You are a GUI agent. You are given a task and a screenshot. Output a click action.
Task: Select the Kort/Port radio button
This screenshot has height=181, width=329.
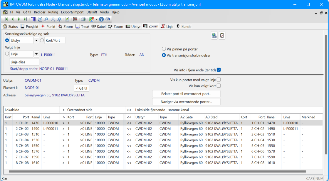(x=42, y=40)
